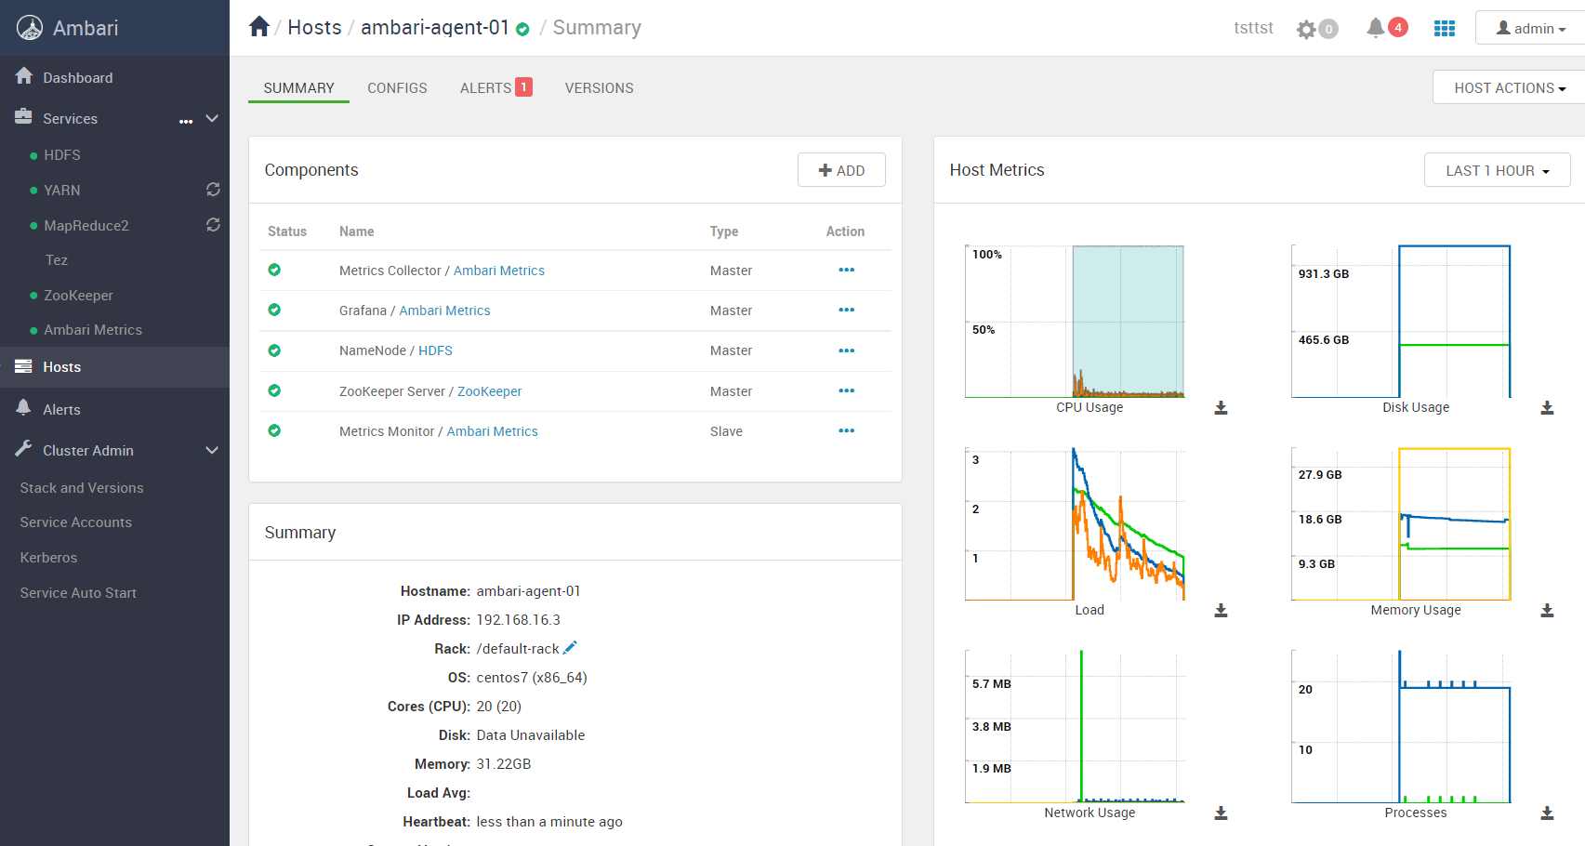
Task: Click the Add component button
Action: (841, 170)
